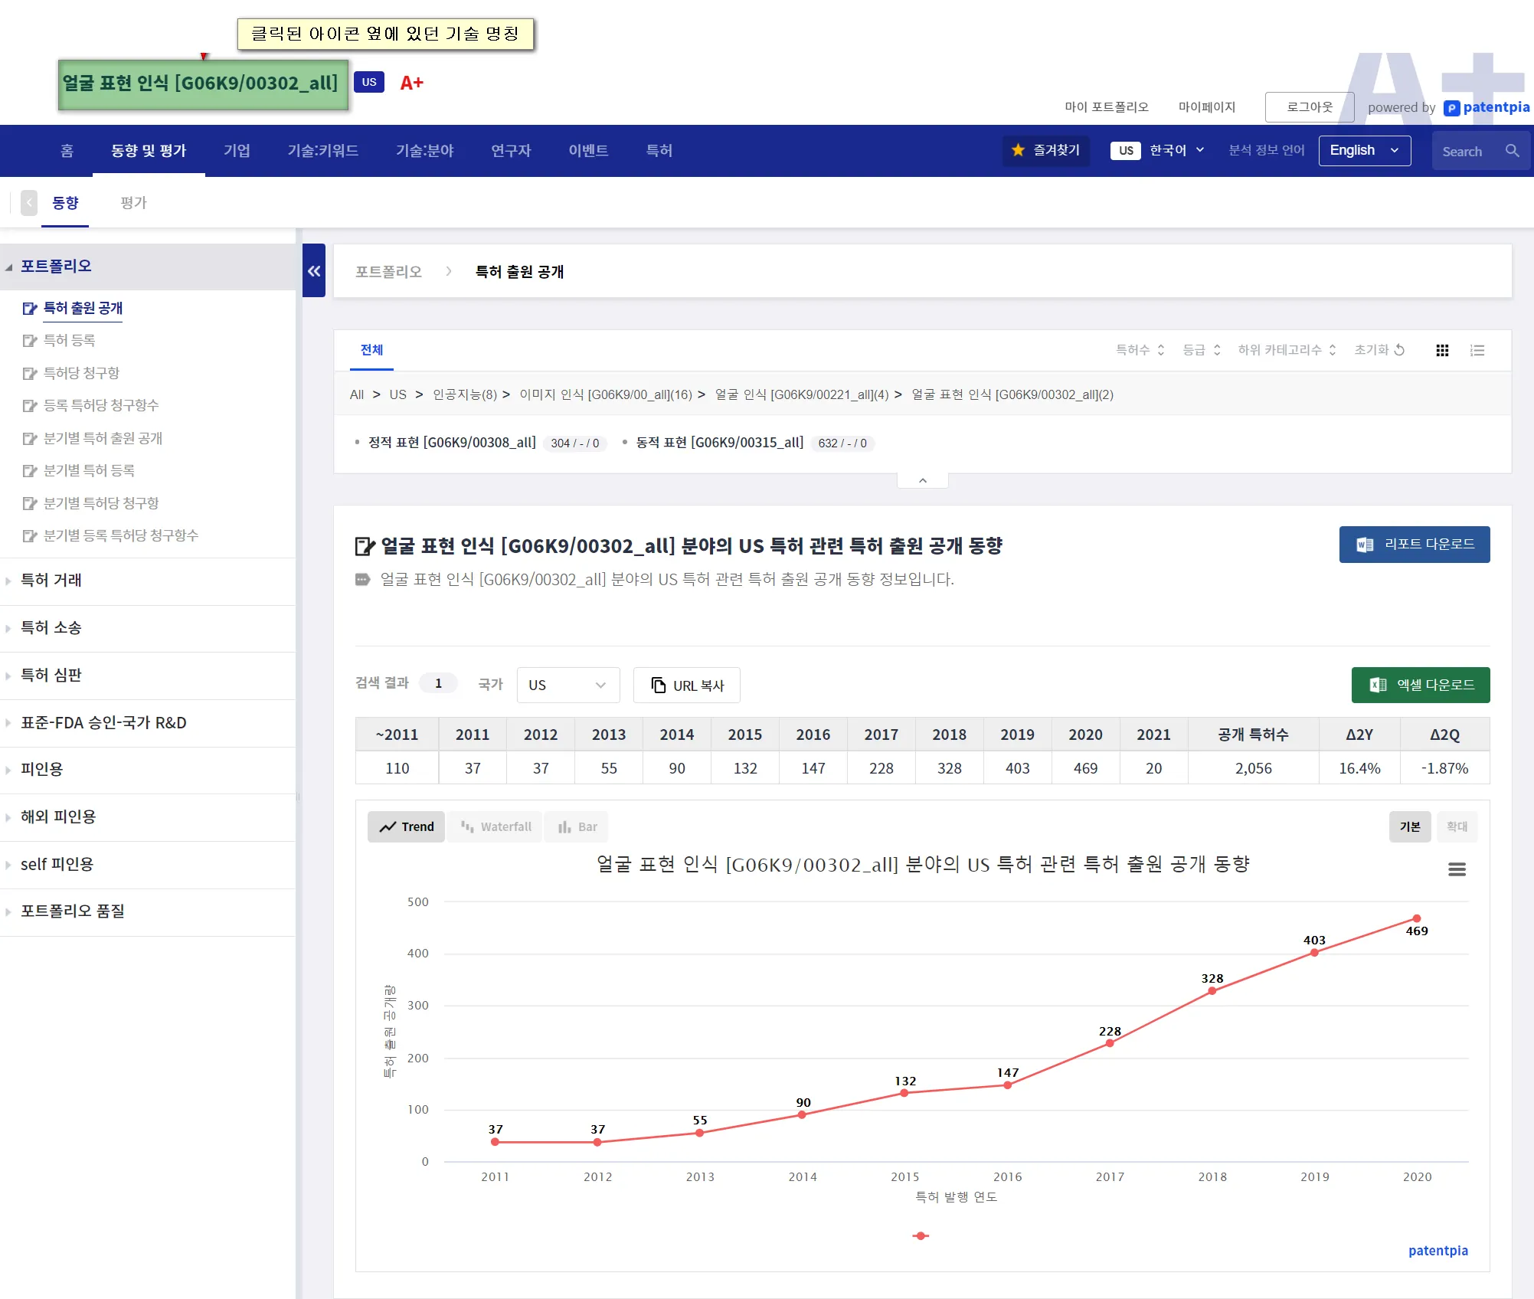Screen dimensions: 1534x1299
Task: Switch to list view icon
Action: pos(1477,350)
